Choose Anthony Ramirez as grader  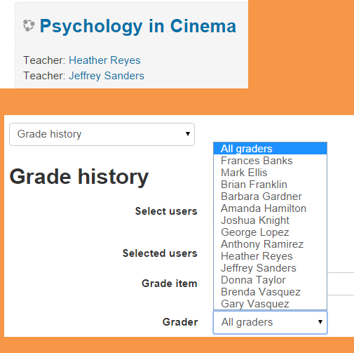[270, 244]
